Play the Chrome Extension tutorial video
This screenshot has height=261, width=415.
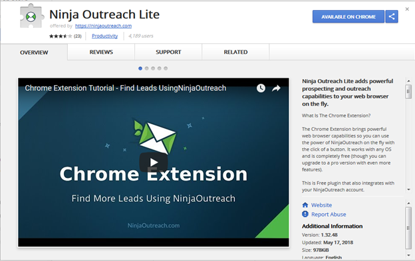coord(154,162)
